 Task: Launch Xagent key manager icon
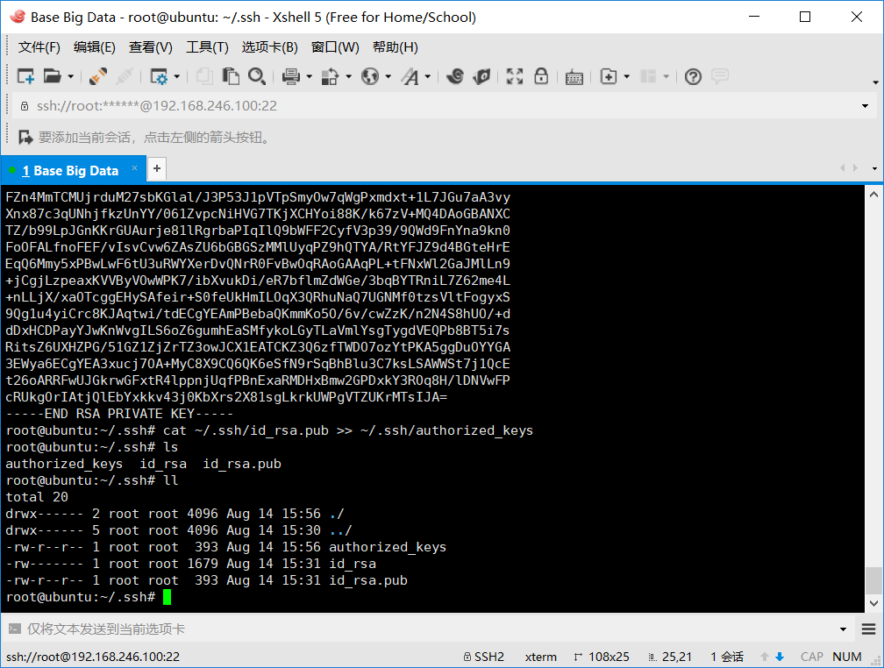(x=481, y=76)
